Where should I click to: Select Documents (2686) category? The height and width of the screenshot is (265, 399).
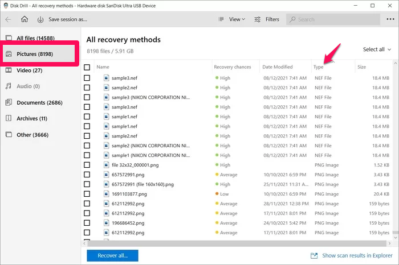39,102
